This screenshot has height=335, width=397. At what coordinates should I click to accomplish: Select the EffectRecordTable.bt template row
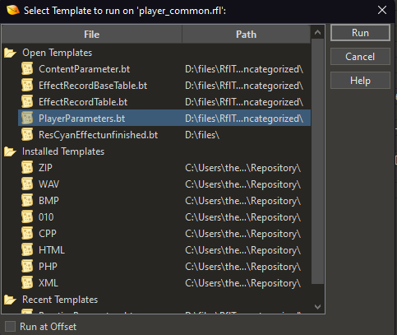tap(164, 102)
